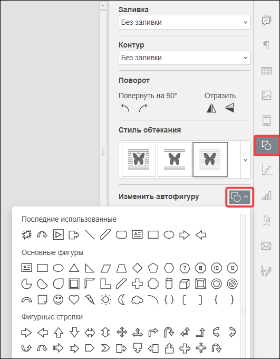The height and width of the screenshot is (359, 280).
Task: Select left-right arrow in block arrows
Action: [x=90, y=332]
